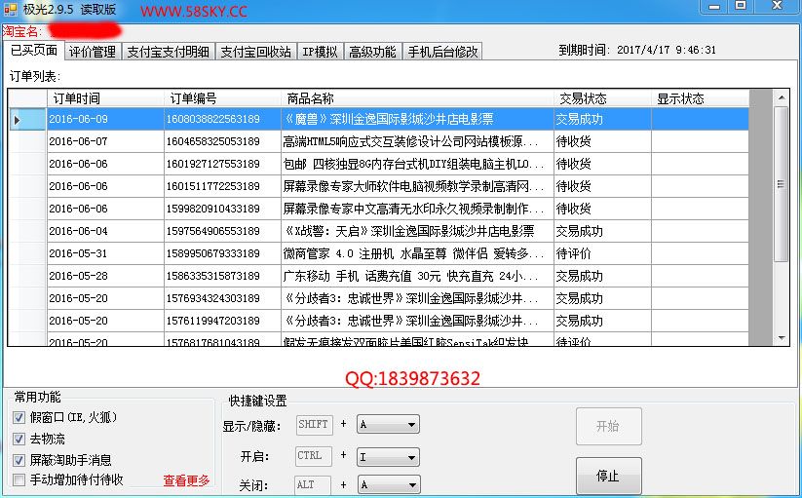Viewport: 802px width, 498px height.
Task: Click order list scrollbar up arrow
Action: (x=781, y=97)
